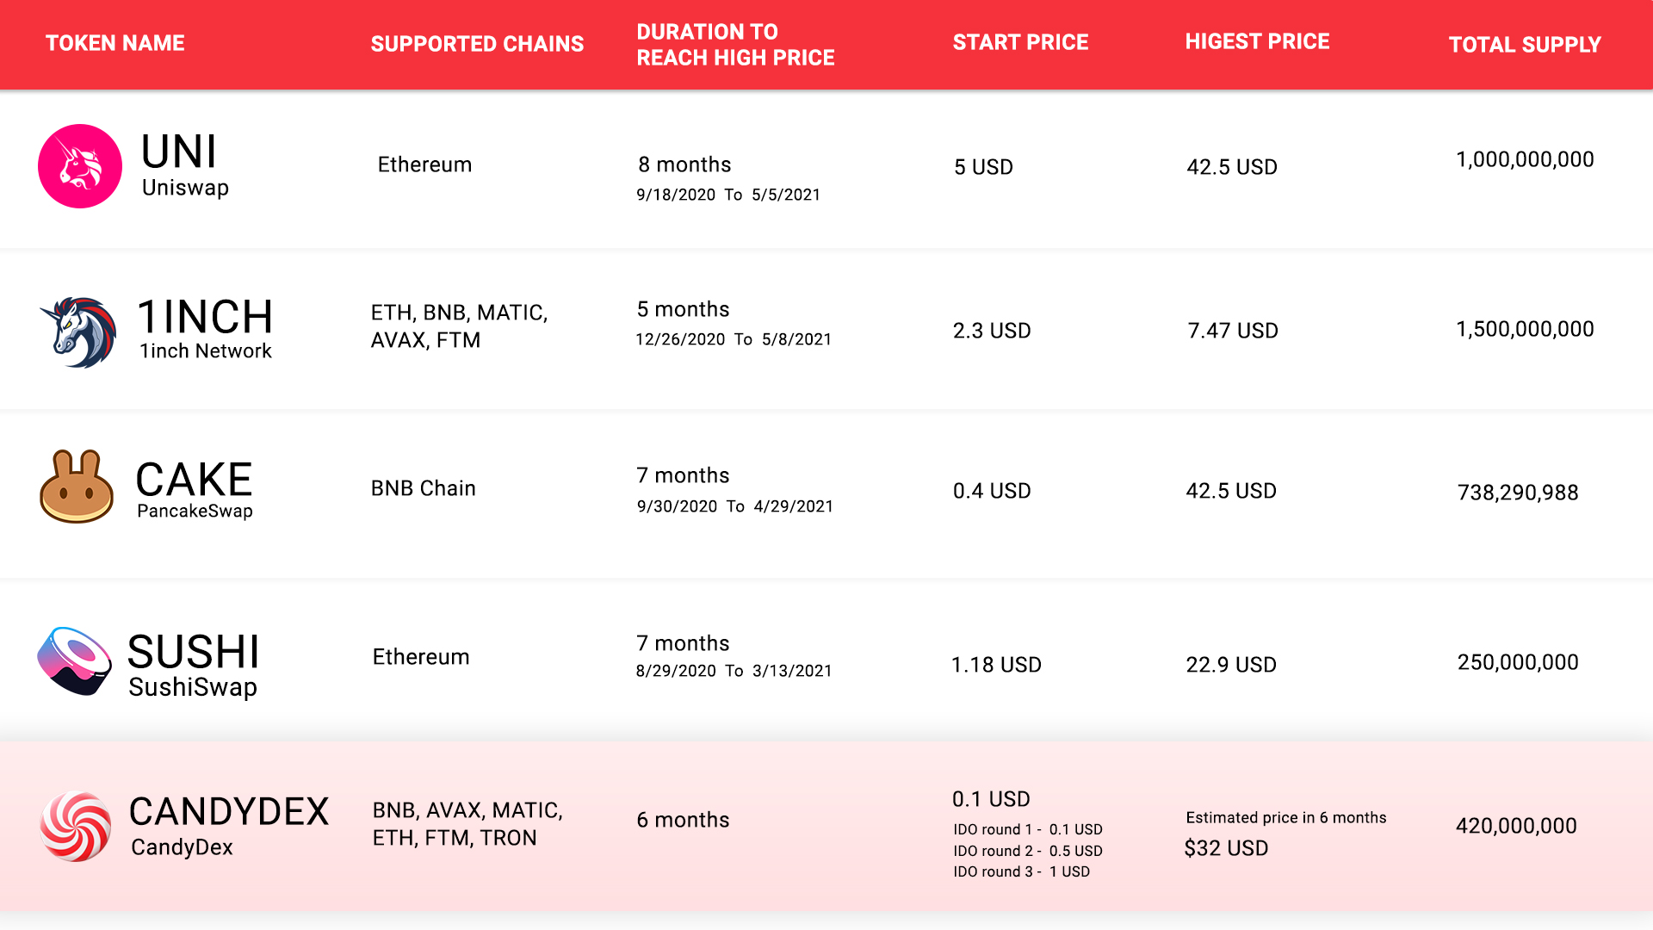Click the $32 USD estimated price
This screenshot has height=930, width=1653.
[1226, 848]
